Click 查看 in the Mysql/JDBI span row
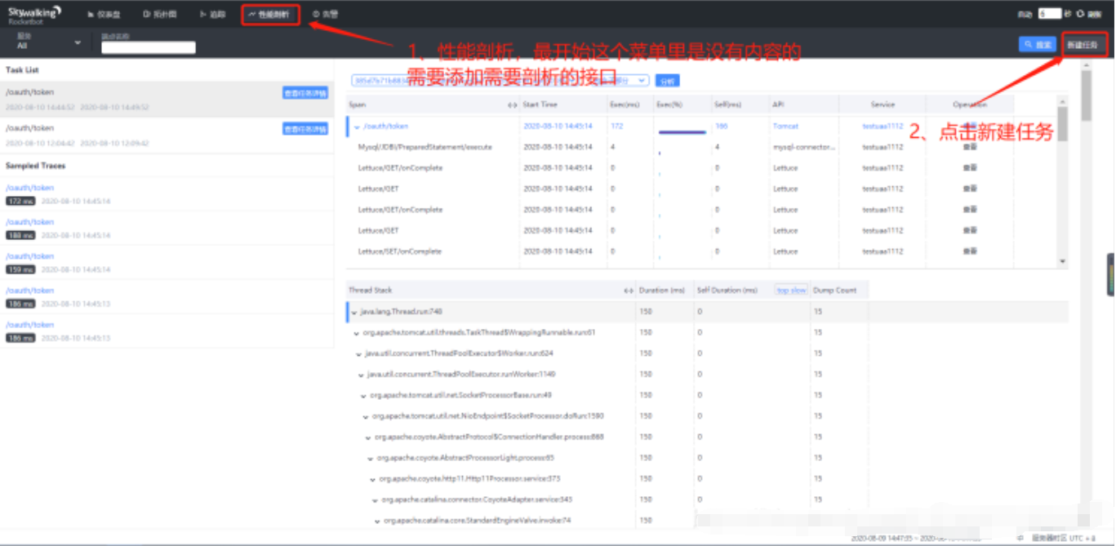 [x=970, y=147]
